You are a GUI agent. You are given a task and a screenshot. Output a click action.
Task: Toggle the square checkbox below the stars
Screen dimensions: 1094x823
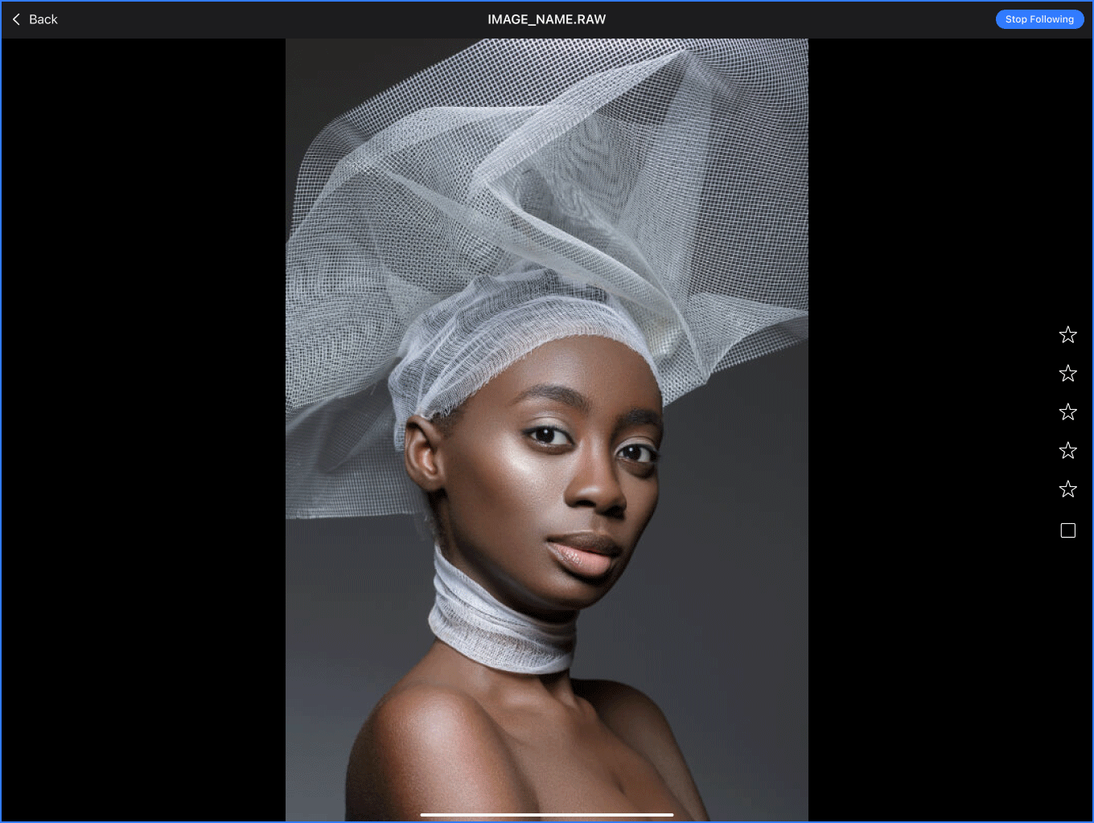[1068, 530]
